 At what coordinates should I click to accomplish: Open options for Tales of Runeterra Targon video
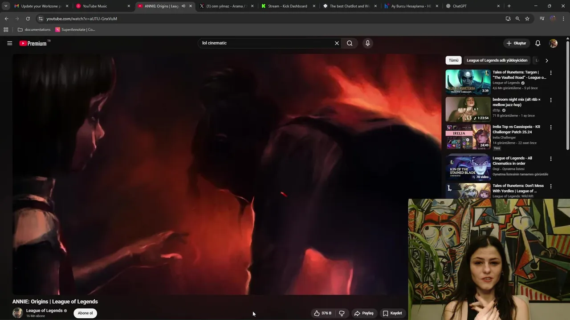tap(551, 73)
